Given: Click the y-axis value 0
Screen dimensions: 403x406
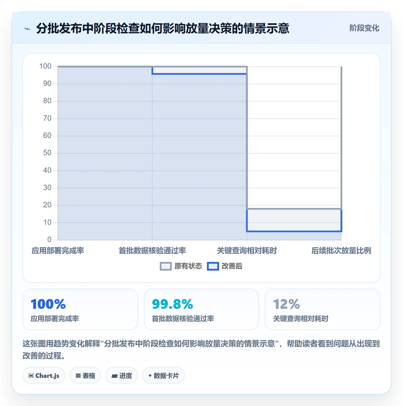Looking at the screenshot, I should 50,240.
